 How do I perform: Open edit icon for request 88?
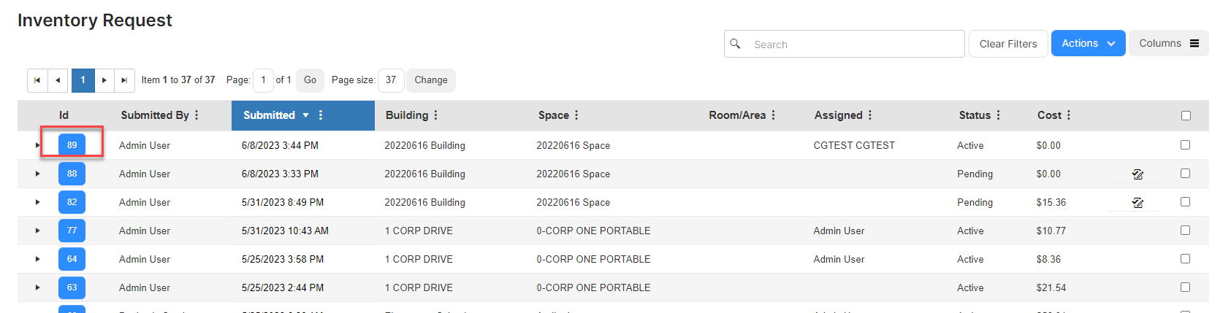[x=1137, y=174]
